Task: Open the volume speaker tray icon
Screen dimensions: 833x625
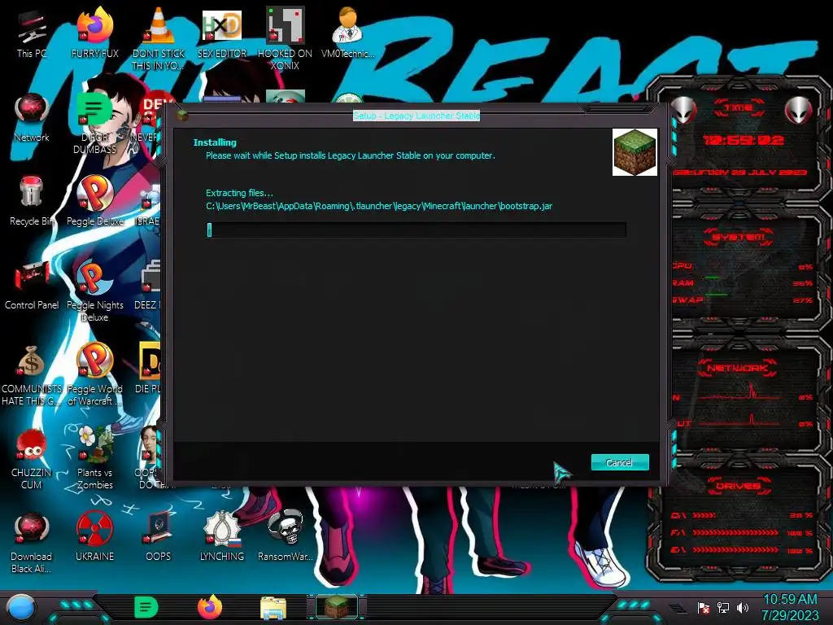Action: [742, 607]
